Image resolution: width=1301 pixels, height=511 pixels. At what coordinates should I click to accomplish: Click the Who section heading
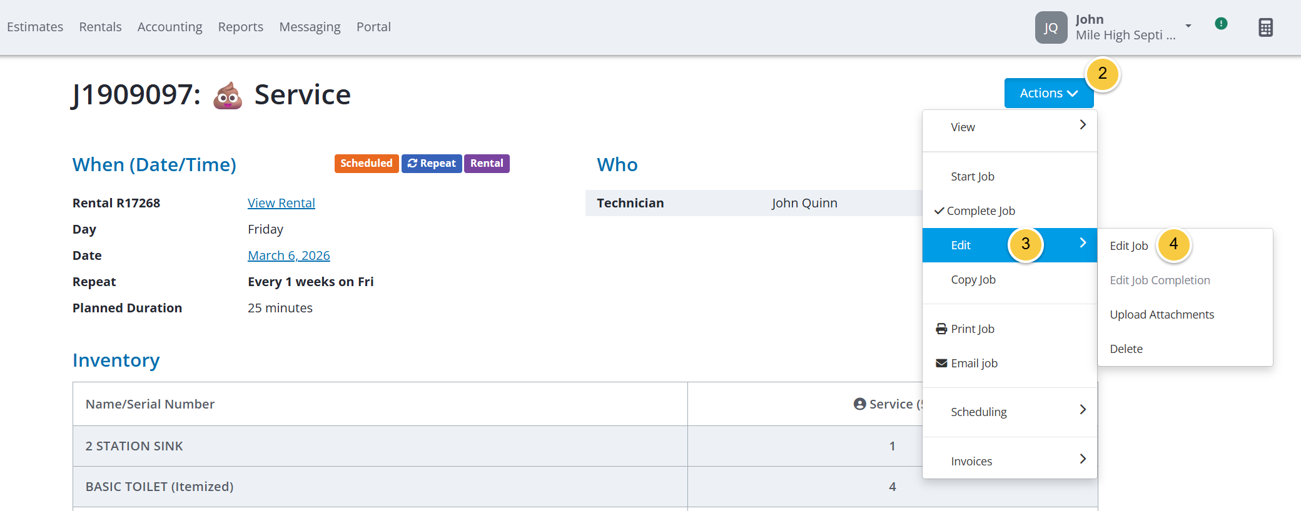(x=617, y=165)
